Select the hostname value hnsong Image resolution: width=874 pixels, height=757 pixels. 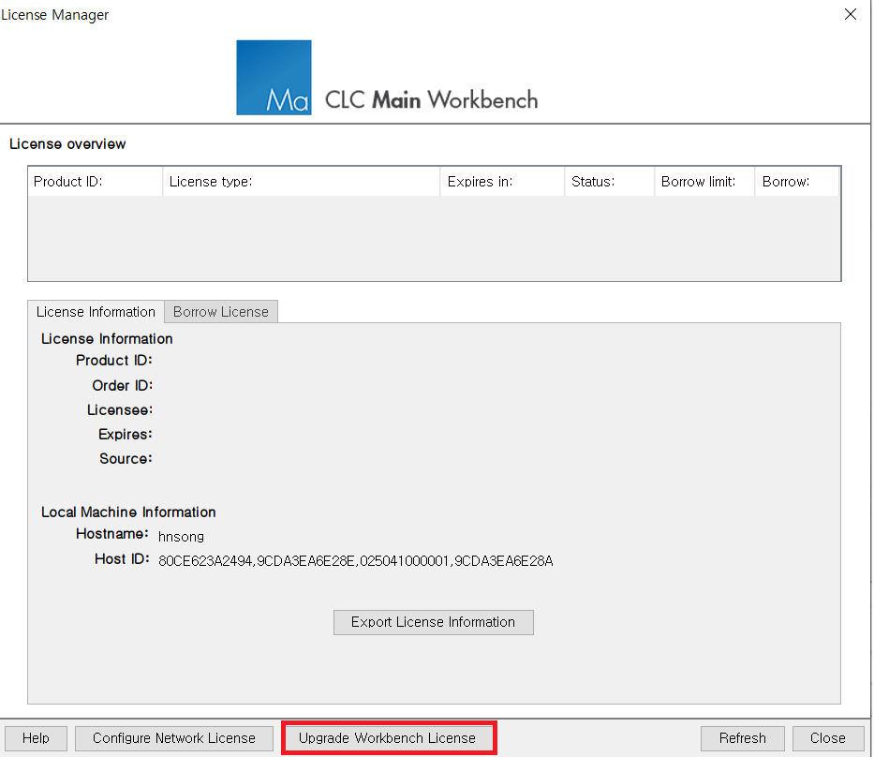(x=181, y=537)
